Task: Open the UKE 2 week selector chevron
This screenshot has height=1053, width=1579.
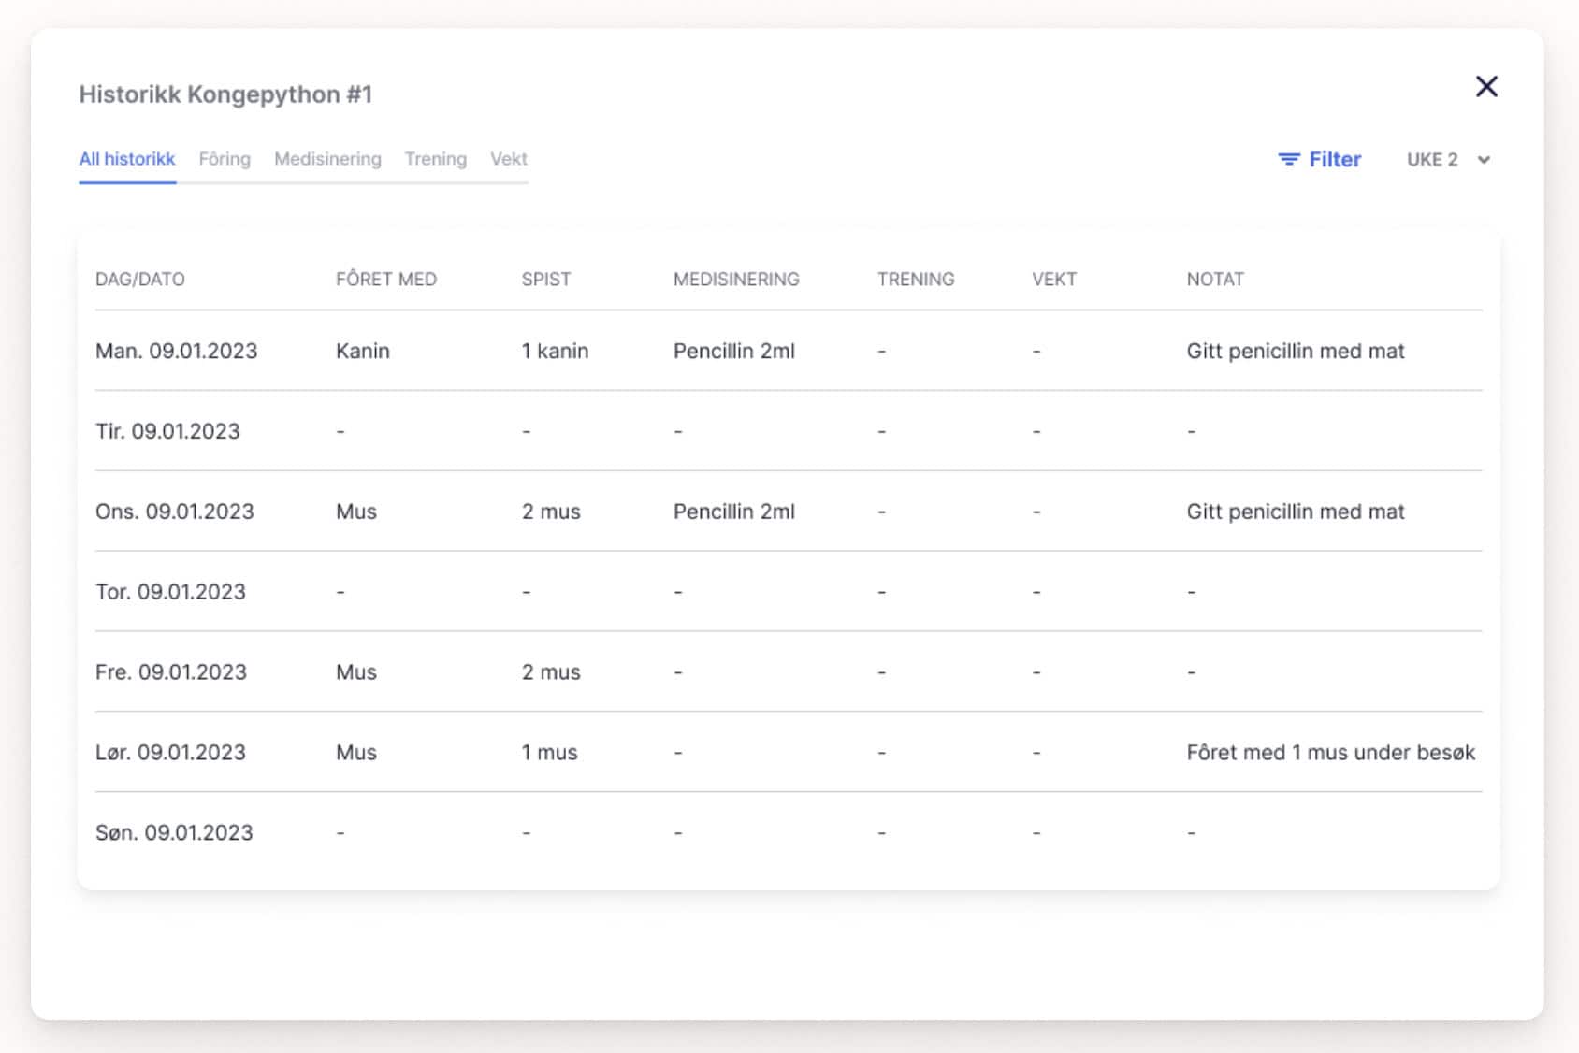Action: coord(1484,160)
